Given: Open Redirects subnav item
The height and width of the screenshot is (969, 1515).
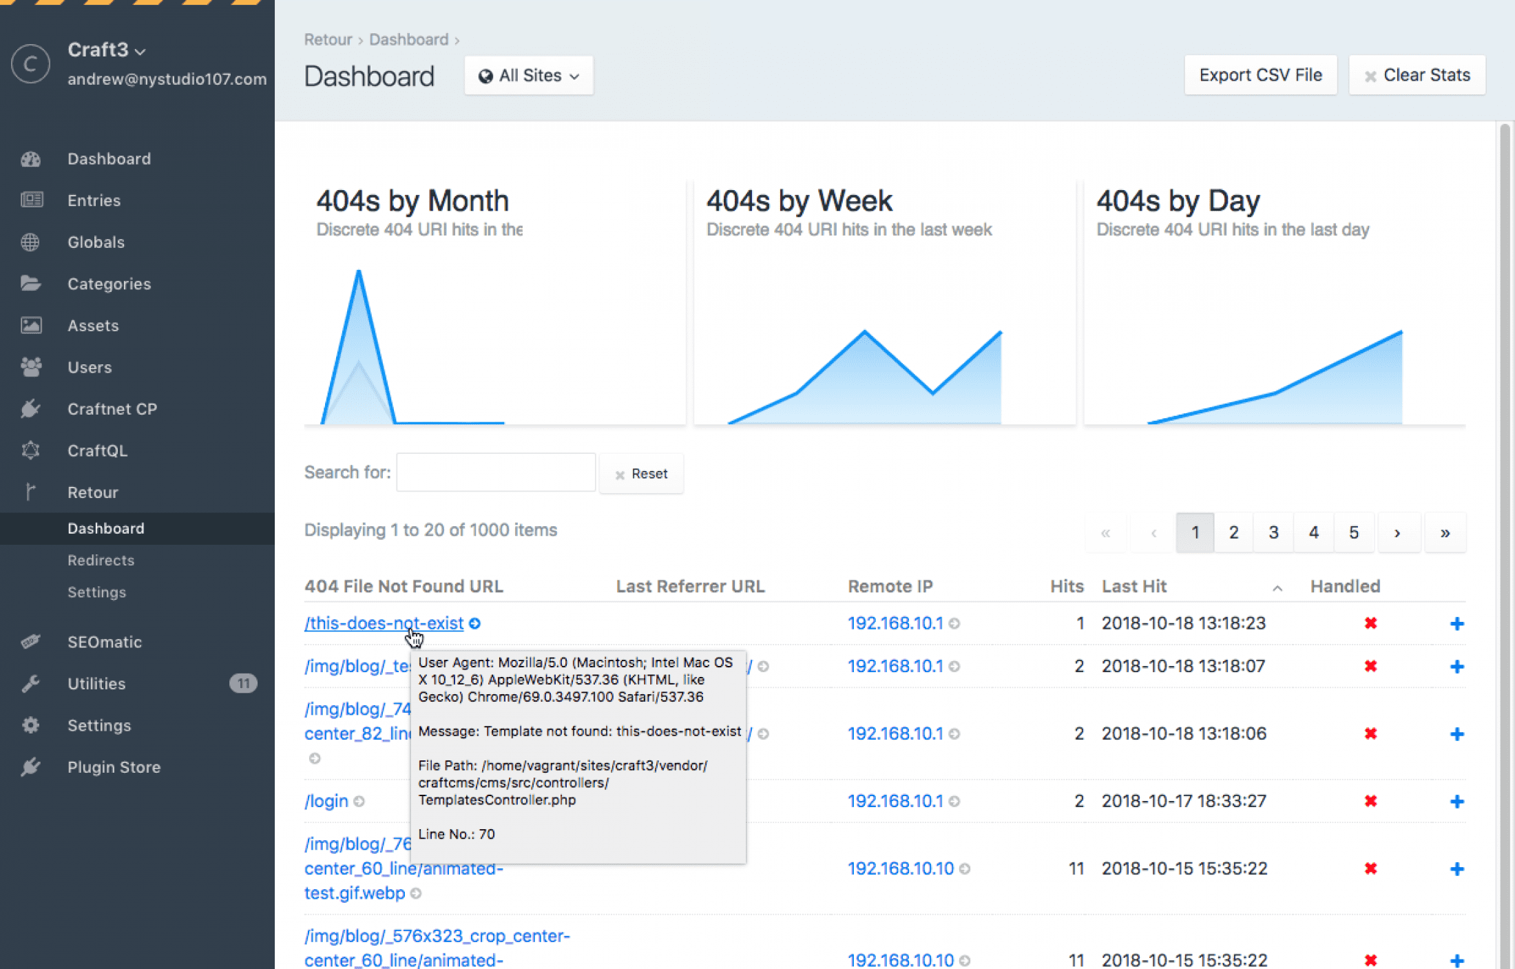Looking at the screenshot, I should coord(101,560).
